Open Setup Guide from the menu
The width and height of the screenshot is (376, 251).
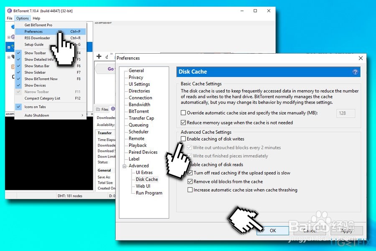pyautogui.click(x=51, y=44)
